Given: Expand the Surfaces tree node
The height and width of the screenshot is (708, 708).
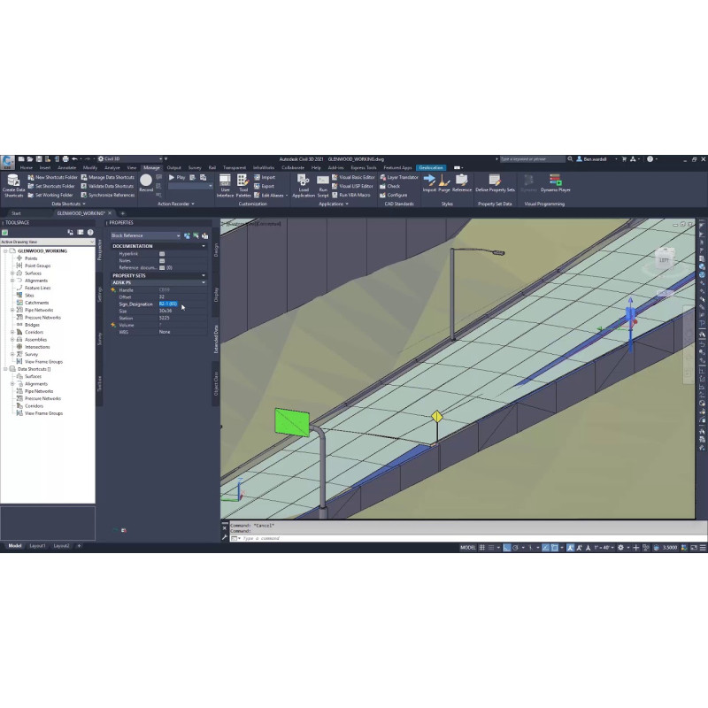Looking at the screenshot, I should [x=12, y=273].
